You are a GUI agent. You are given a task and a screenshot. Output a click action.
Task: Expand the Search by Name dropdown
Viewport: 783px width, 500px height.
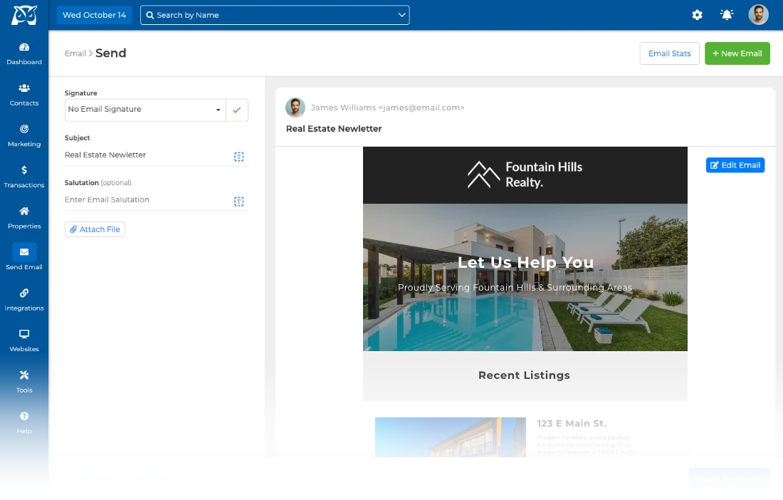[401, 15]
